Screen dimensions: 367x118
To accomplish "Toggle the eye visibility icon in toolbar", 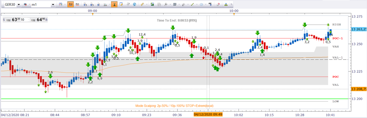I will click(x=128, y=5).
